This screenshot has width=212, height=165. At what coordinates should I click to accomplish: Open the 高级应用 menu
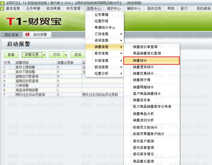coord(154,9)
